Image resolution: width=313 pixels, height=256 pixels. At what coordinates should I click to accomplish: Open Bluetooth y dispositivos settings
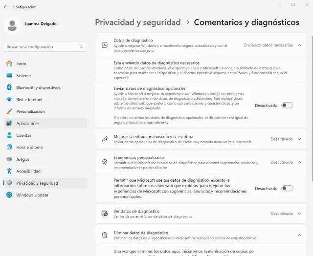pos(38,87)
